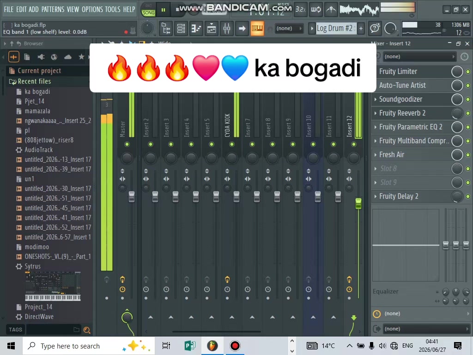
Task: Click the Windows taskbar search box
Action: [x=89, y=346]
